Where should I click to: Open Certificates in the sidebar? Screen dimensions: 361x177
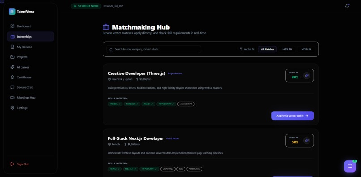(30, 77)
